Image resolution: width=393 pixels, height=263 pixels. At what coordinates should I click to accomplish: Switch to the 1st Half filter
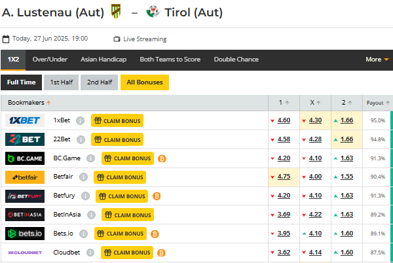[61, 82]
